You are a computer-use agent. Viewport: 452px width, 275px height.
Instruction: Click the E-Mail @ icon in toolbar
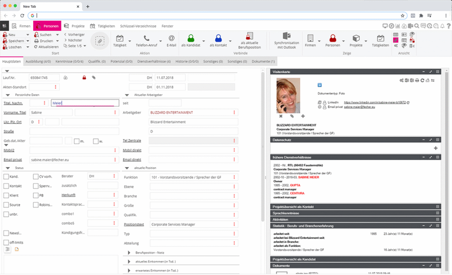(171, 38)
